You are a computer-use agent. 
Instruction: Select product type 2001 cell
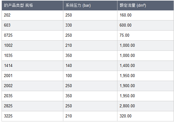pos(32,76)
